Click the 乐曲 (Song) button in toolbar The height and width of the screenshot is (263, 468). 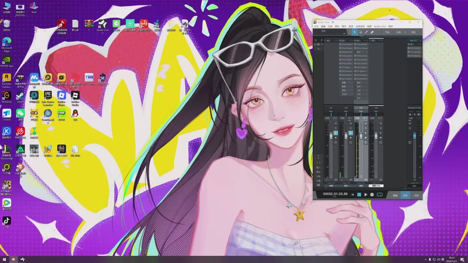[398, 32]
